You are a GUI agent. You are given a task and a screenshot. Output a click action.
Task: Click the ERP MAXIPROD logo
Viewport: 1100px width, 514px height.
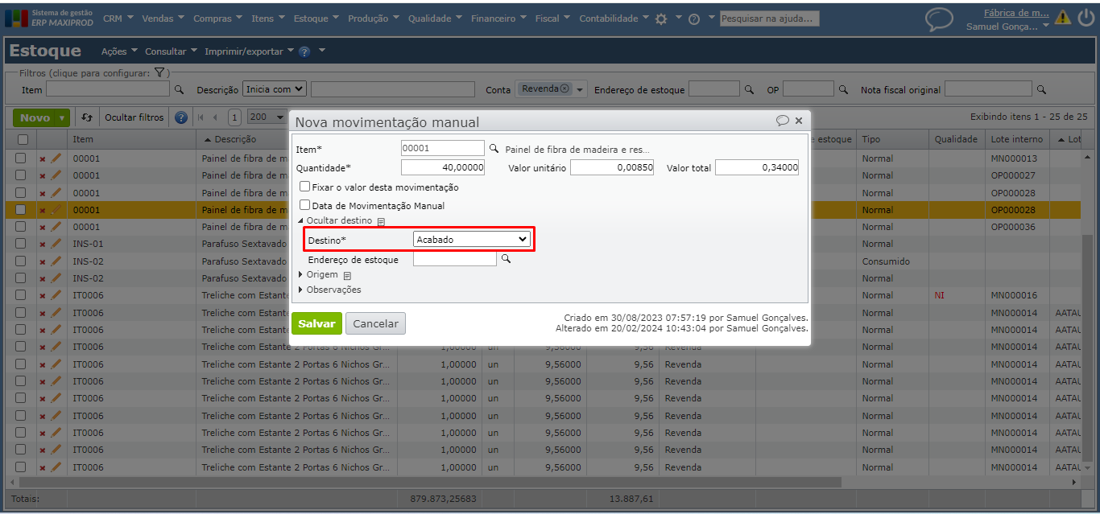51,18
